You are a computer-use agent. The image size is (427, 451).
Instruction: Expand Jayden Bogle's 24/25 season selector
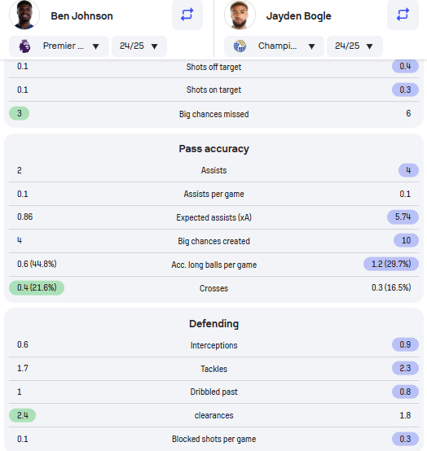pyautogui.click(x=354, y=46)
